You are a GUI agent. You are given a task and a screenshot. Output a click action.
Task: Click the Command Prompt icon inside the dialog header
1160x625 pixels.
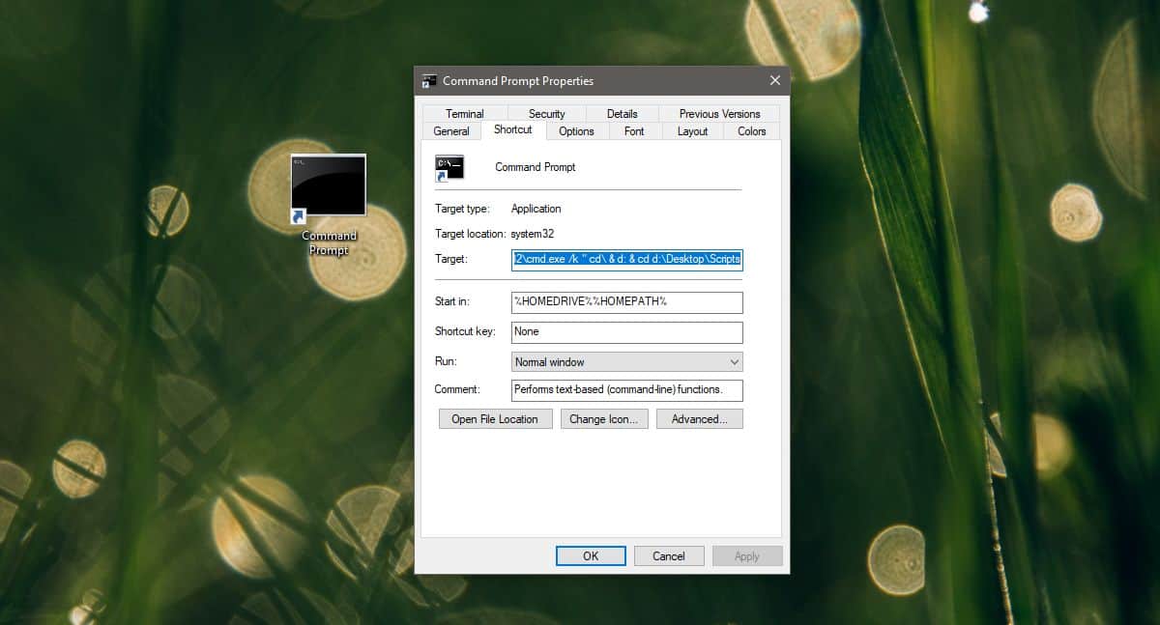[449, 166]
